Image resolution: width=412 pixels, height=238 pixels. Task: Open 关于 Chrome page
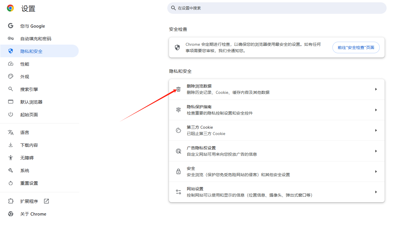click(x=39, y=214)
